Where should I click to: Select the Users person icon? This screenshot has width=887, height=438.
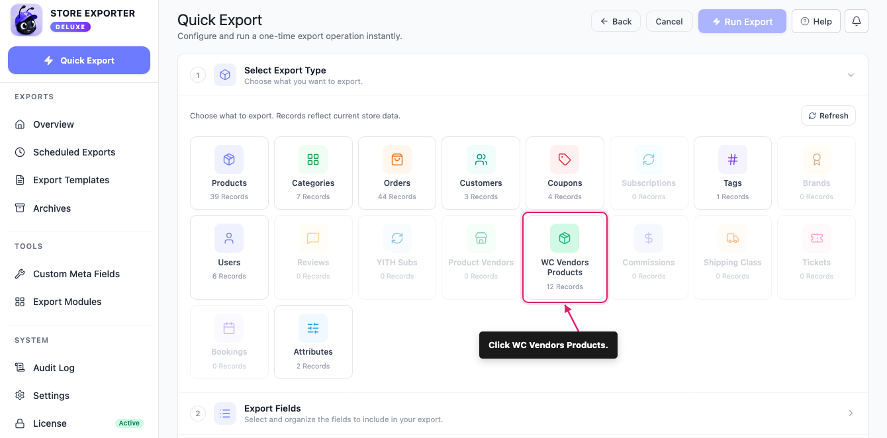(229, 238)
